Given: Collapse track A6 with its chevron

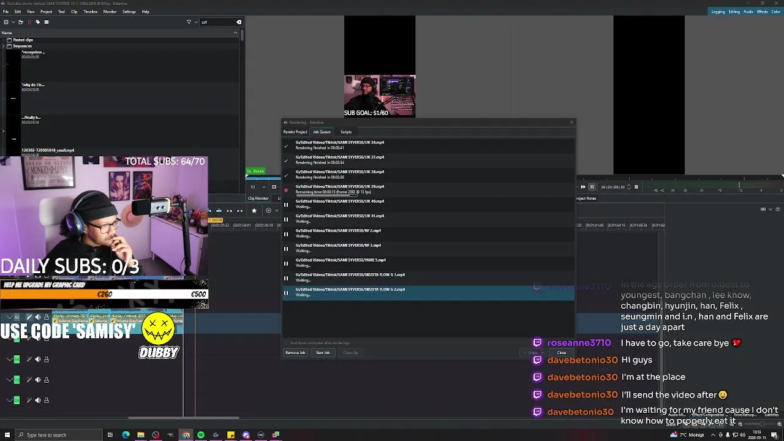Looking at the screenshot, I should point(9,400).
